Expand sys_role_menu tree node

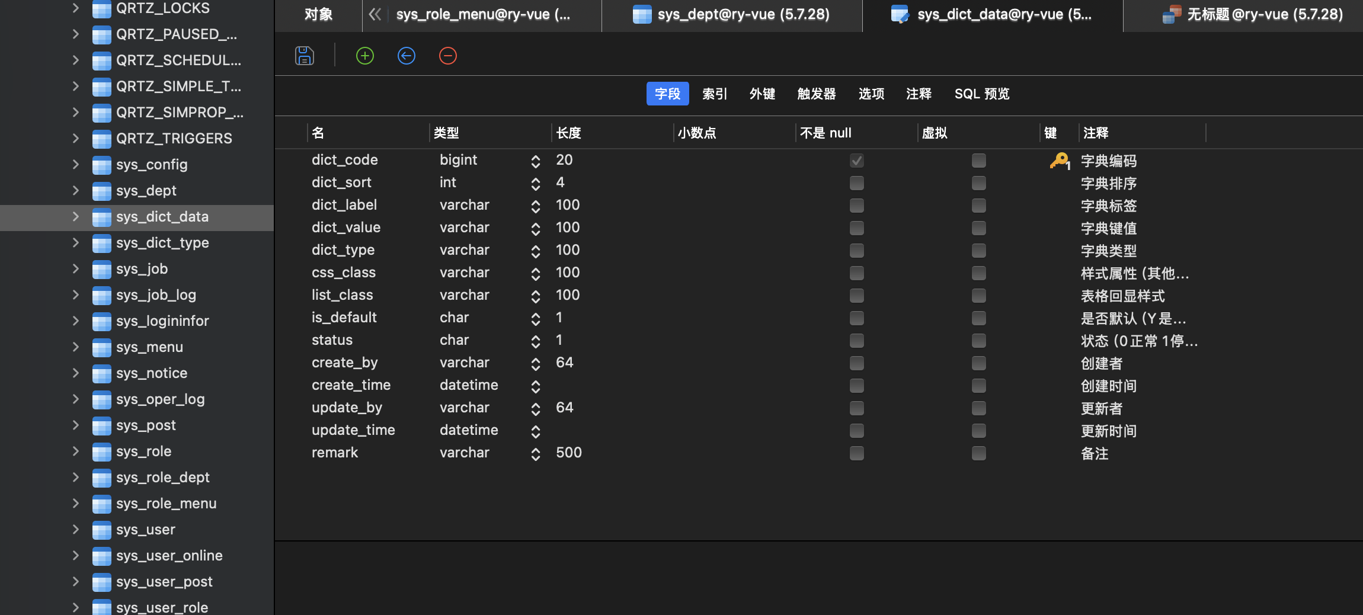[x=76, y=504]
